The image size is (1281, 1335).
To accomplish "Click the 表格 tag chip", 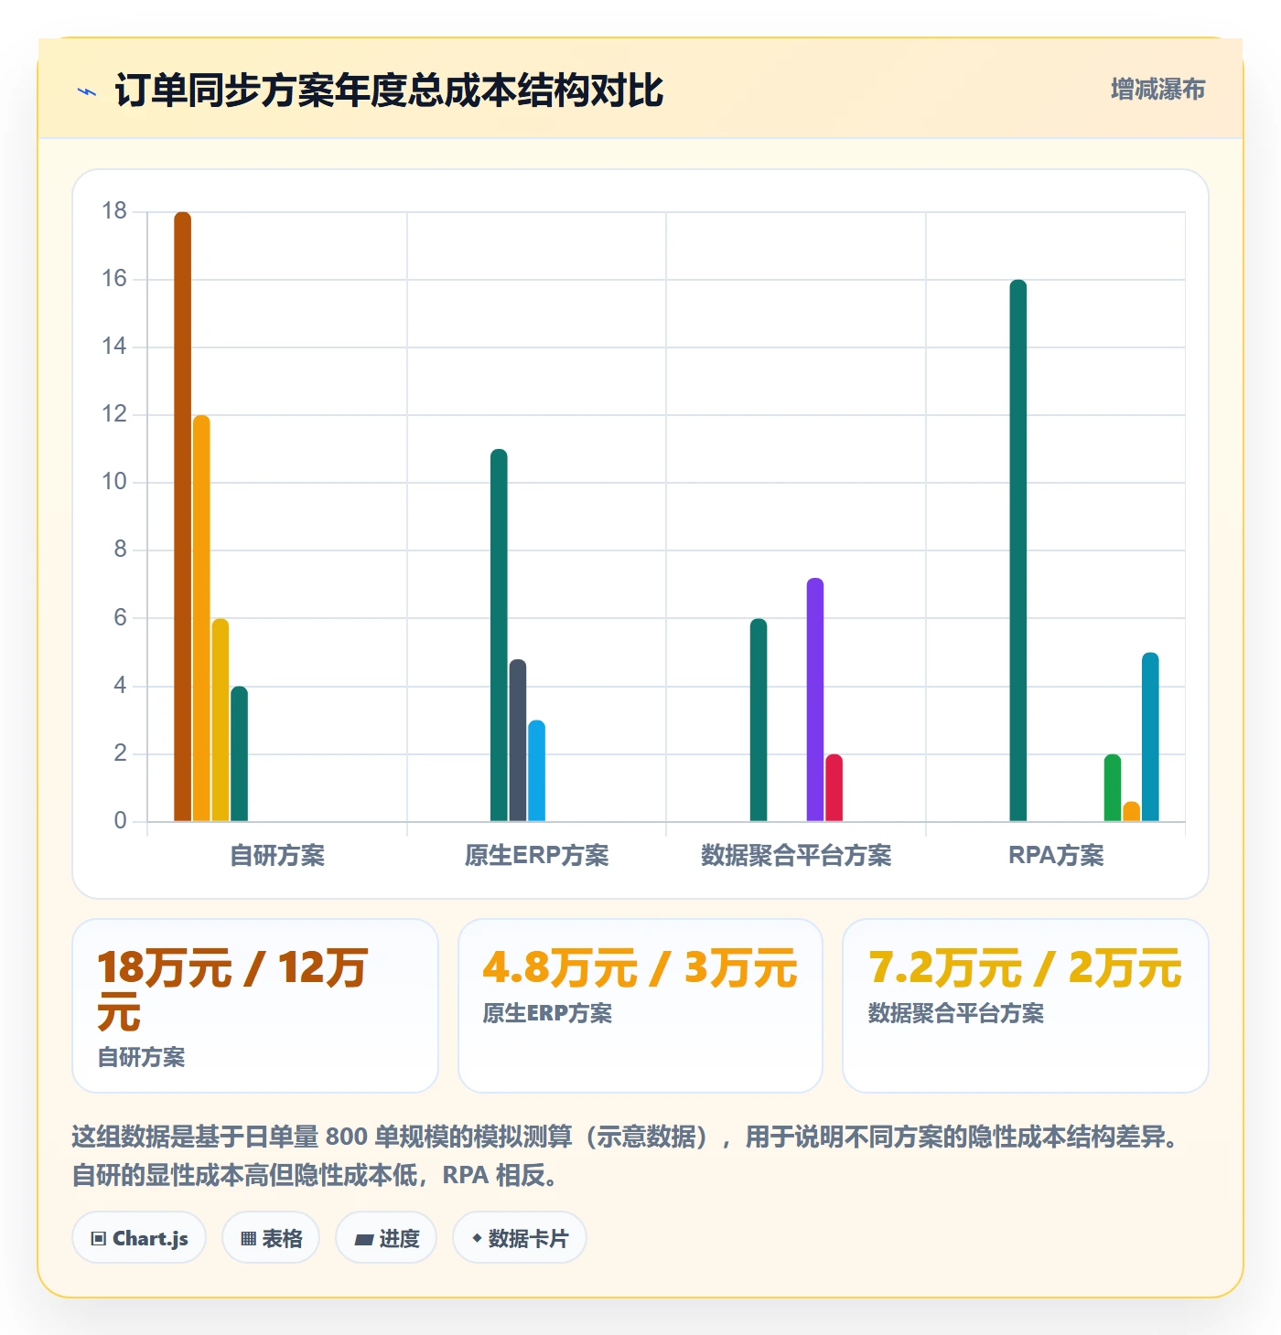I will click(x=271, y=1238).
